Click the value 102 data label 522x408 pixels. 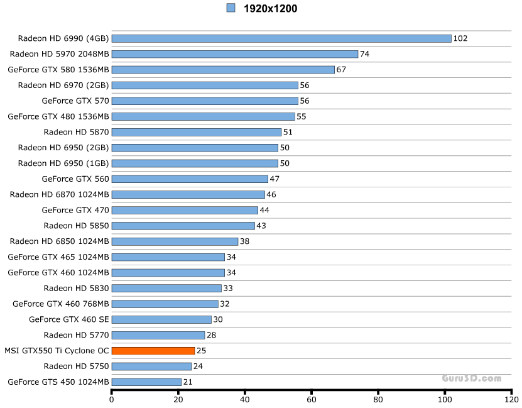460,38
